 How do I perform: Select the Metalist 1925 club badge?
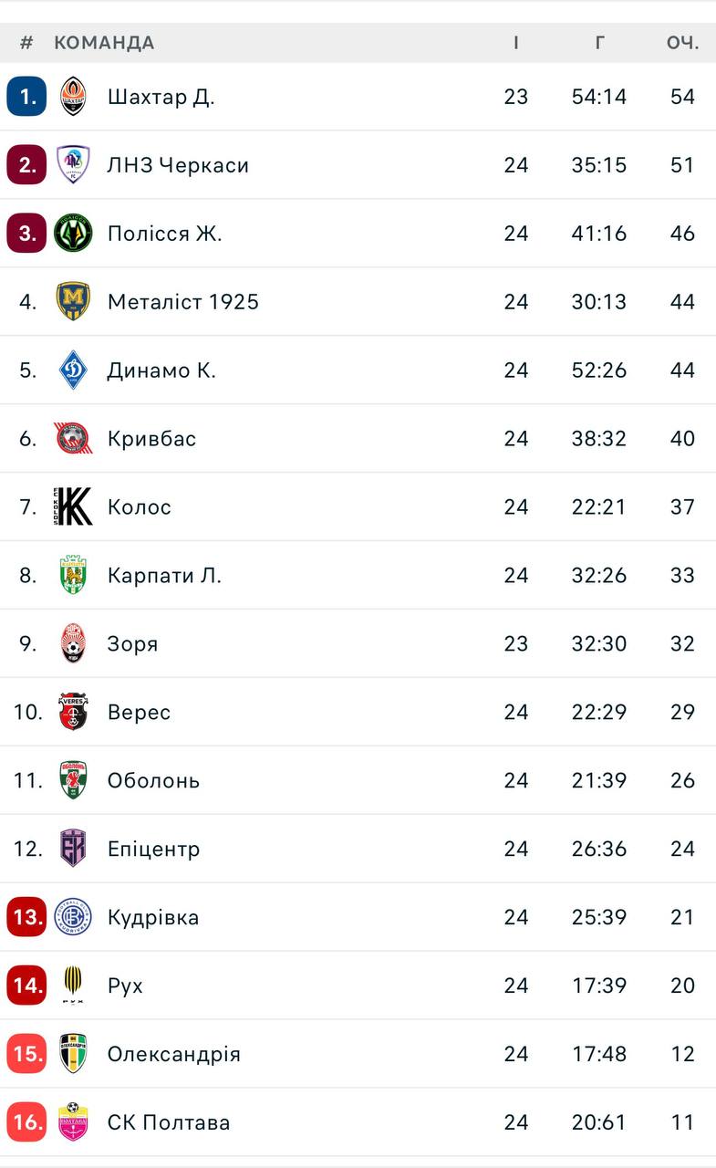pos(73,302)
